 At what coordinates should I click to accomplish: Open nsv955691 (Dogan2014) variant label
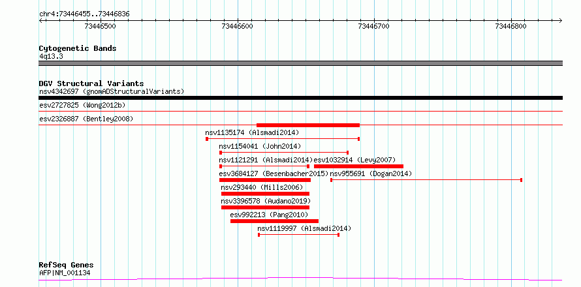point(371,174)
